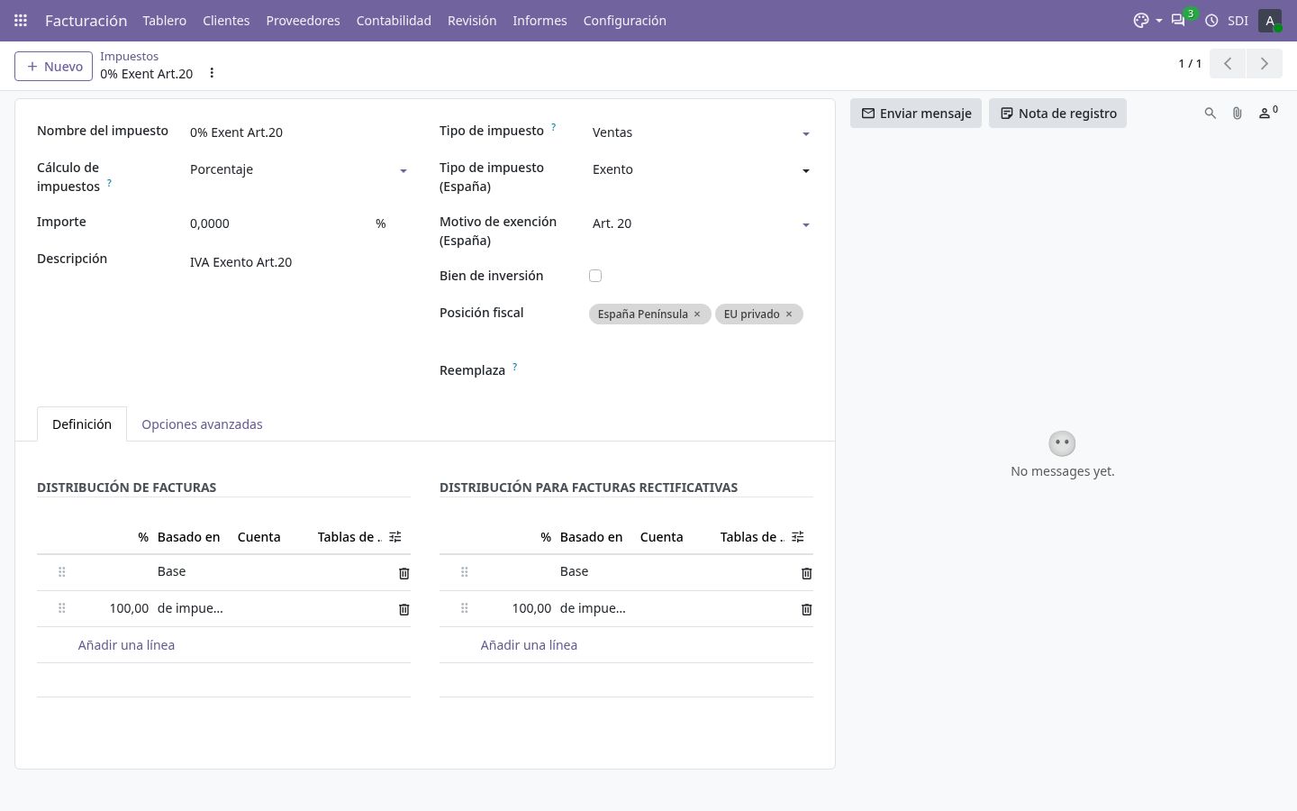Open column settings for facturas rectificativas table
The width and height of the screenshot is (1297, 811).
(797, 537)
